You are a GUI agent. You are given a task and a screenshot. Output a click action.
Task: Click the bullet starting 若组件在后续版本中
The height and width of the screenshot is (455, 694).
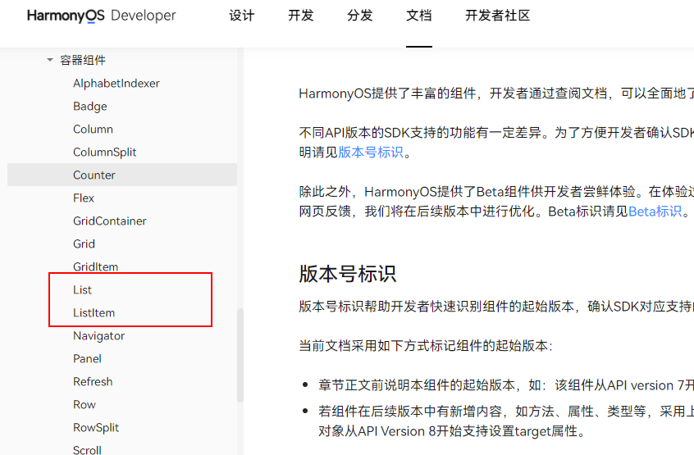coord(506,421)
